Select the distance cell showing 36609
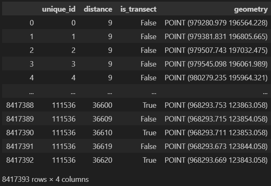The image size is (271, 186). click(102, 119)
